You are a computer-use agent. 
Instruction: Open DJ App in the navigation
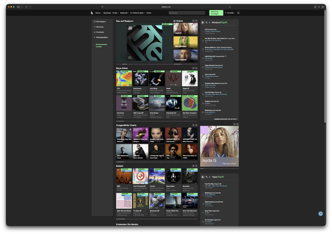click(x=115, y=13)
